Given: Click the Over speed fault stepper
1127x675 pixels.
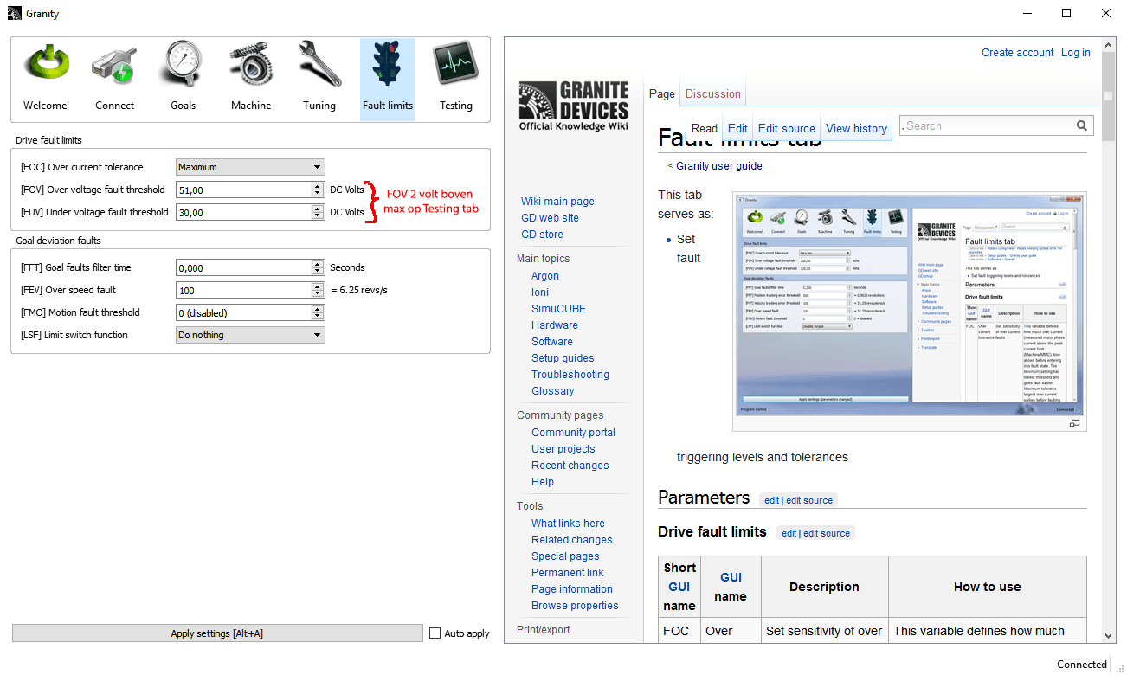Looking at the screenshot, I should (318, 290).
